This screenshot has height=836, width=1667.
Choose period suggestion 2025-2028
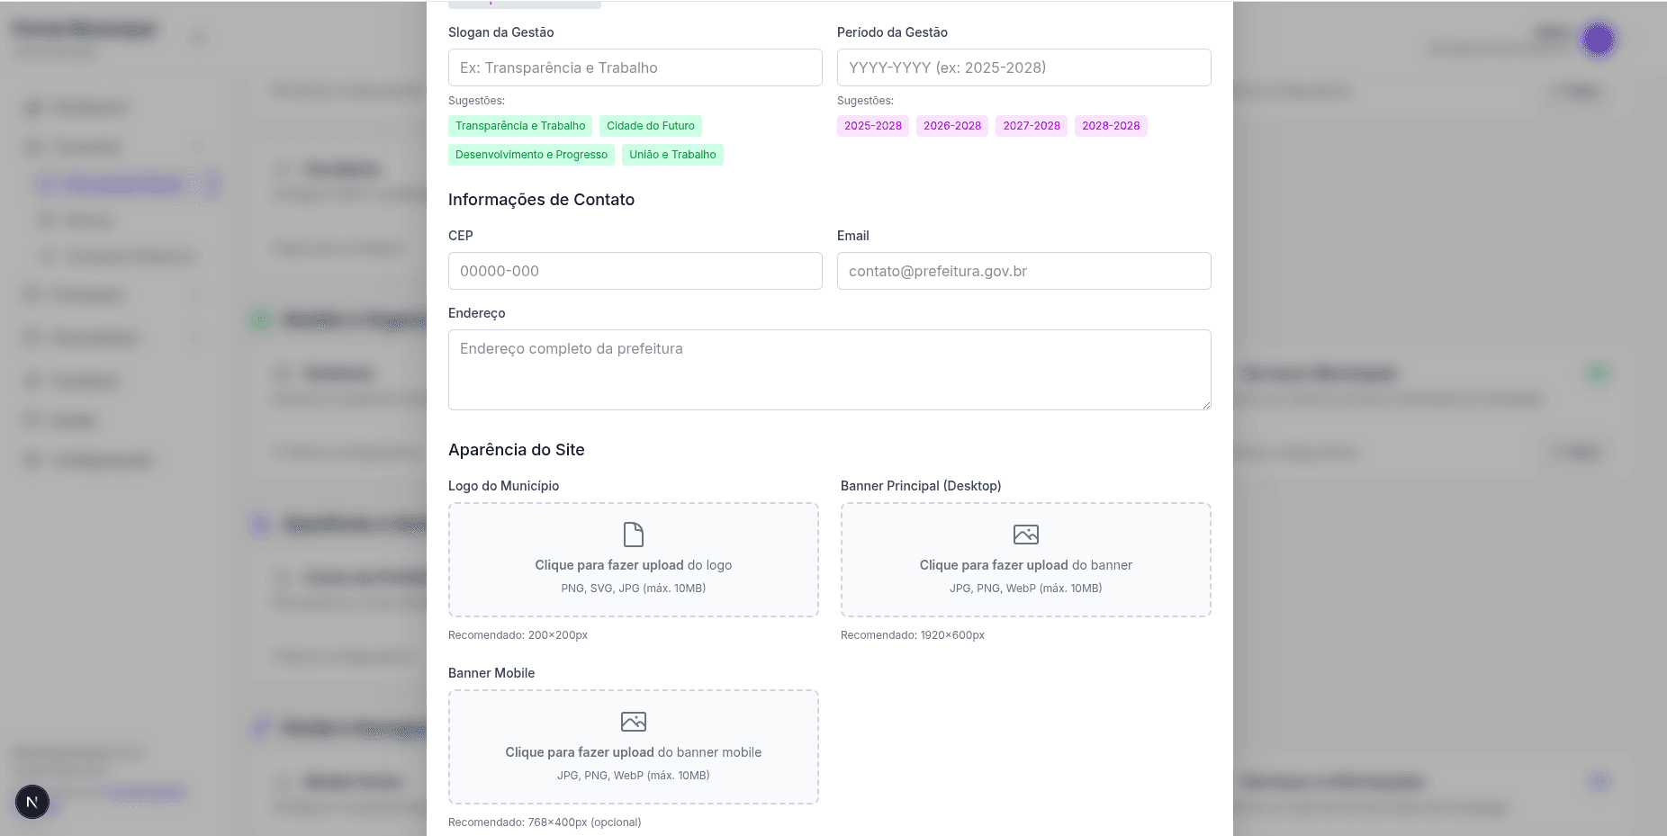(872, 125)
